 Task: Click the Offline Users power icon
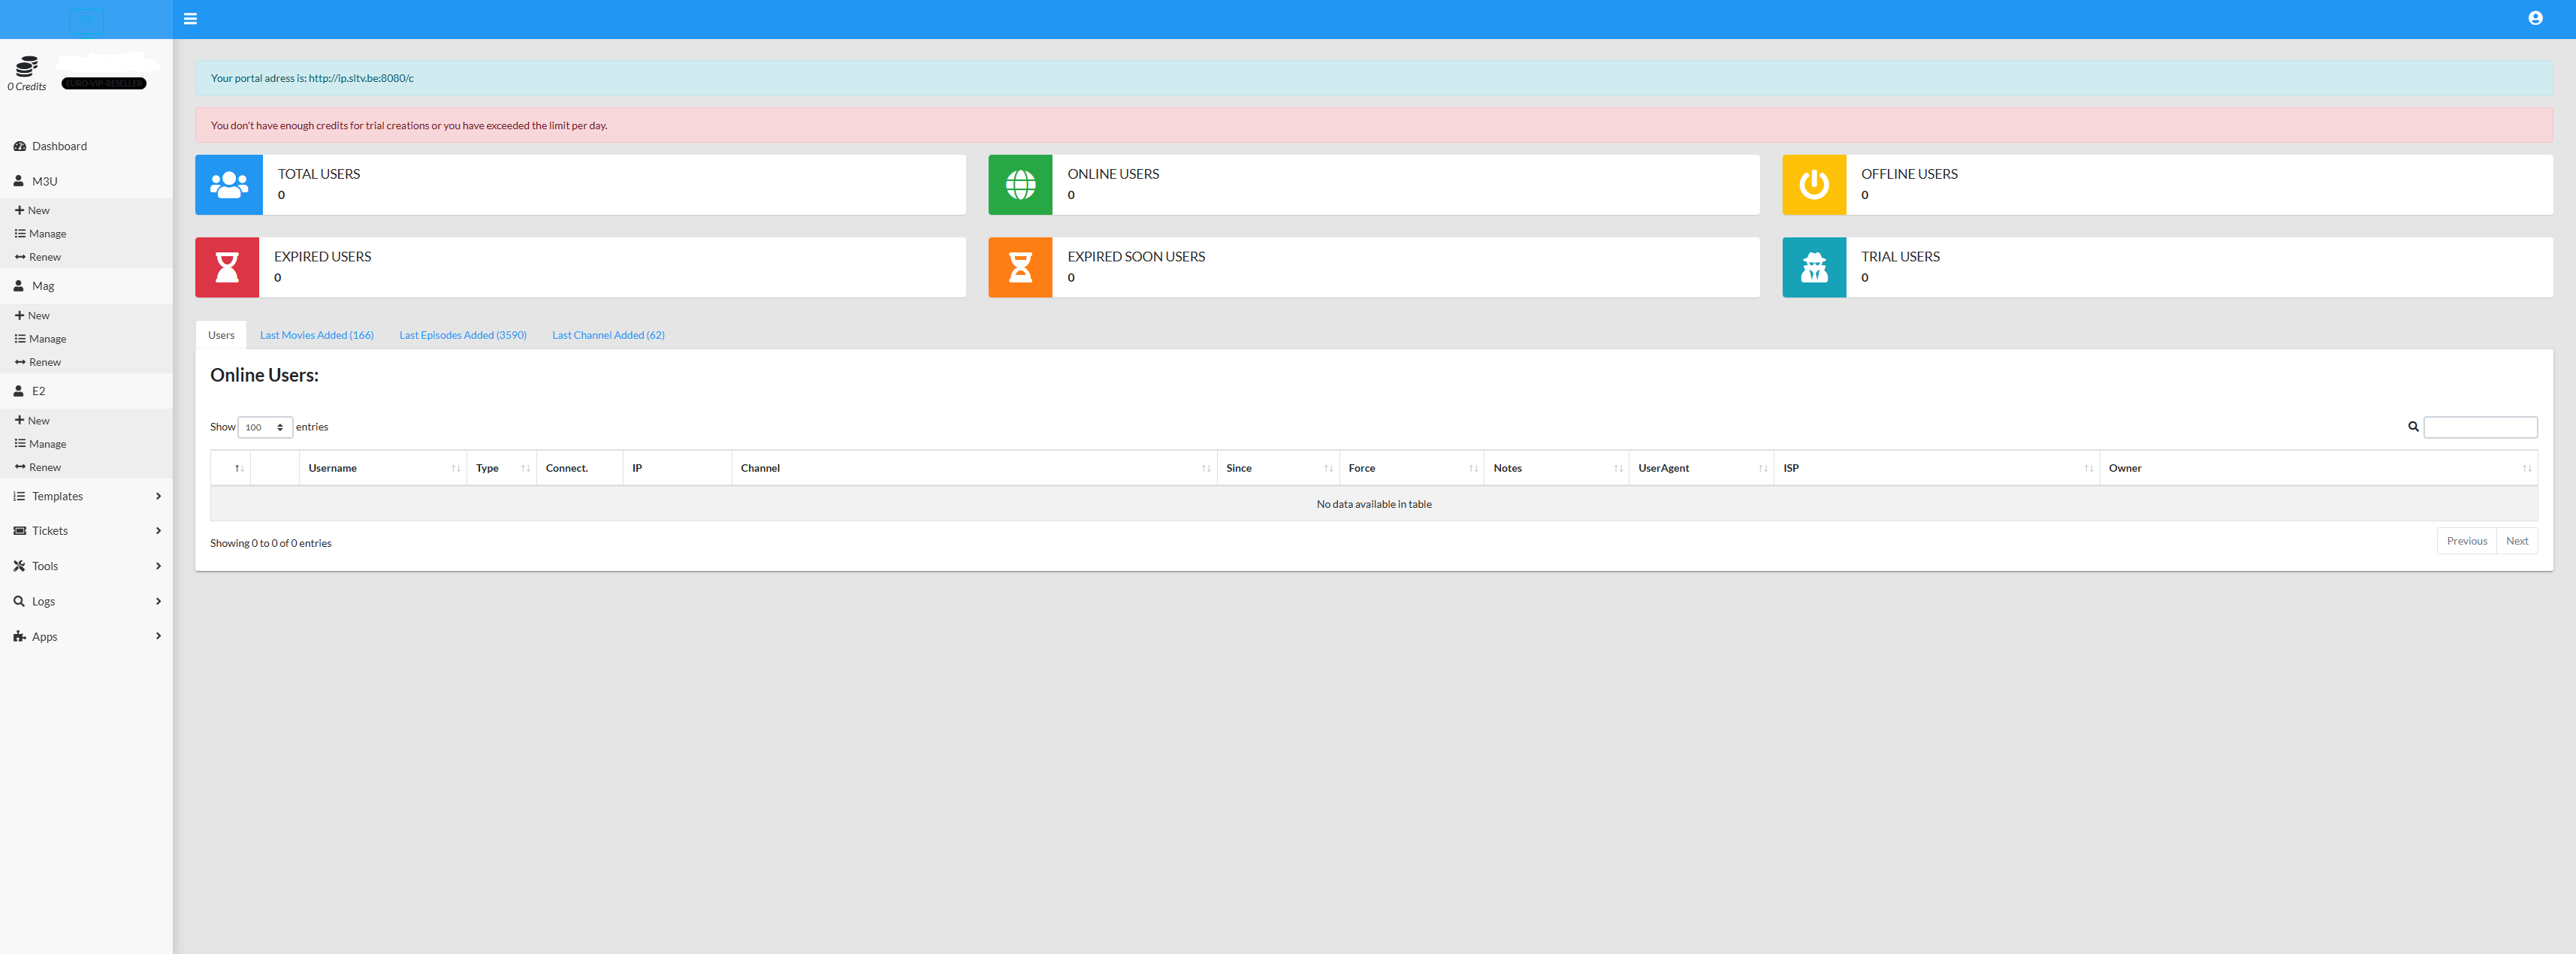point(1813,185)
